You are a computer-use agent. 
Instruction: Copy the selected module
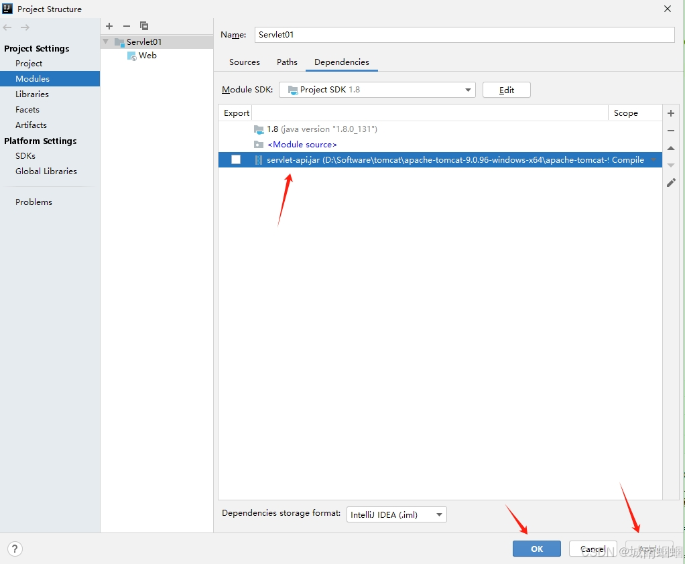(143, 26)
